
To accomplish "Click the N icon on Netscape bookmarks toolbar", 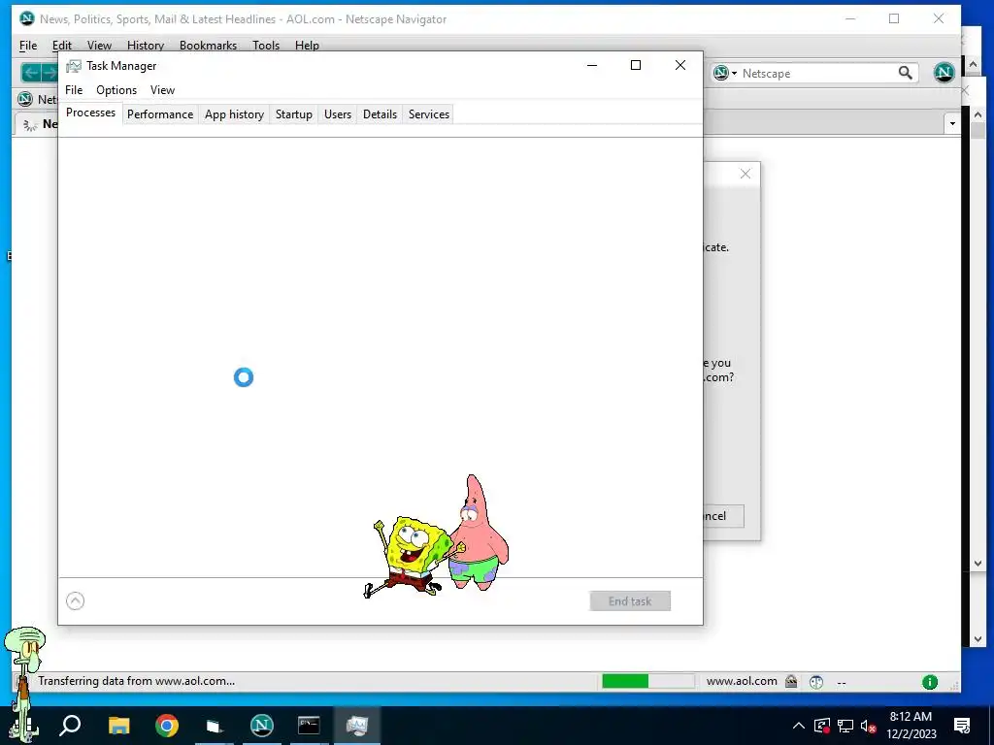I will coord(24,99).
